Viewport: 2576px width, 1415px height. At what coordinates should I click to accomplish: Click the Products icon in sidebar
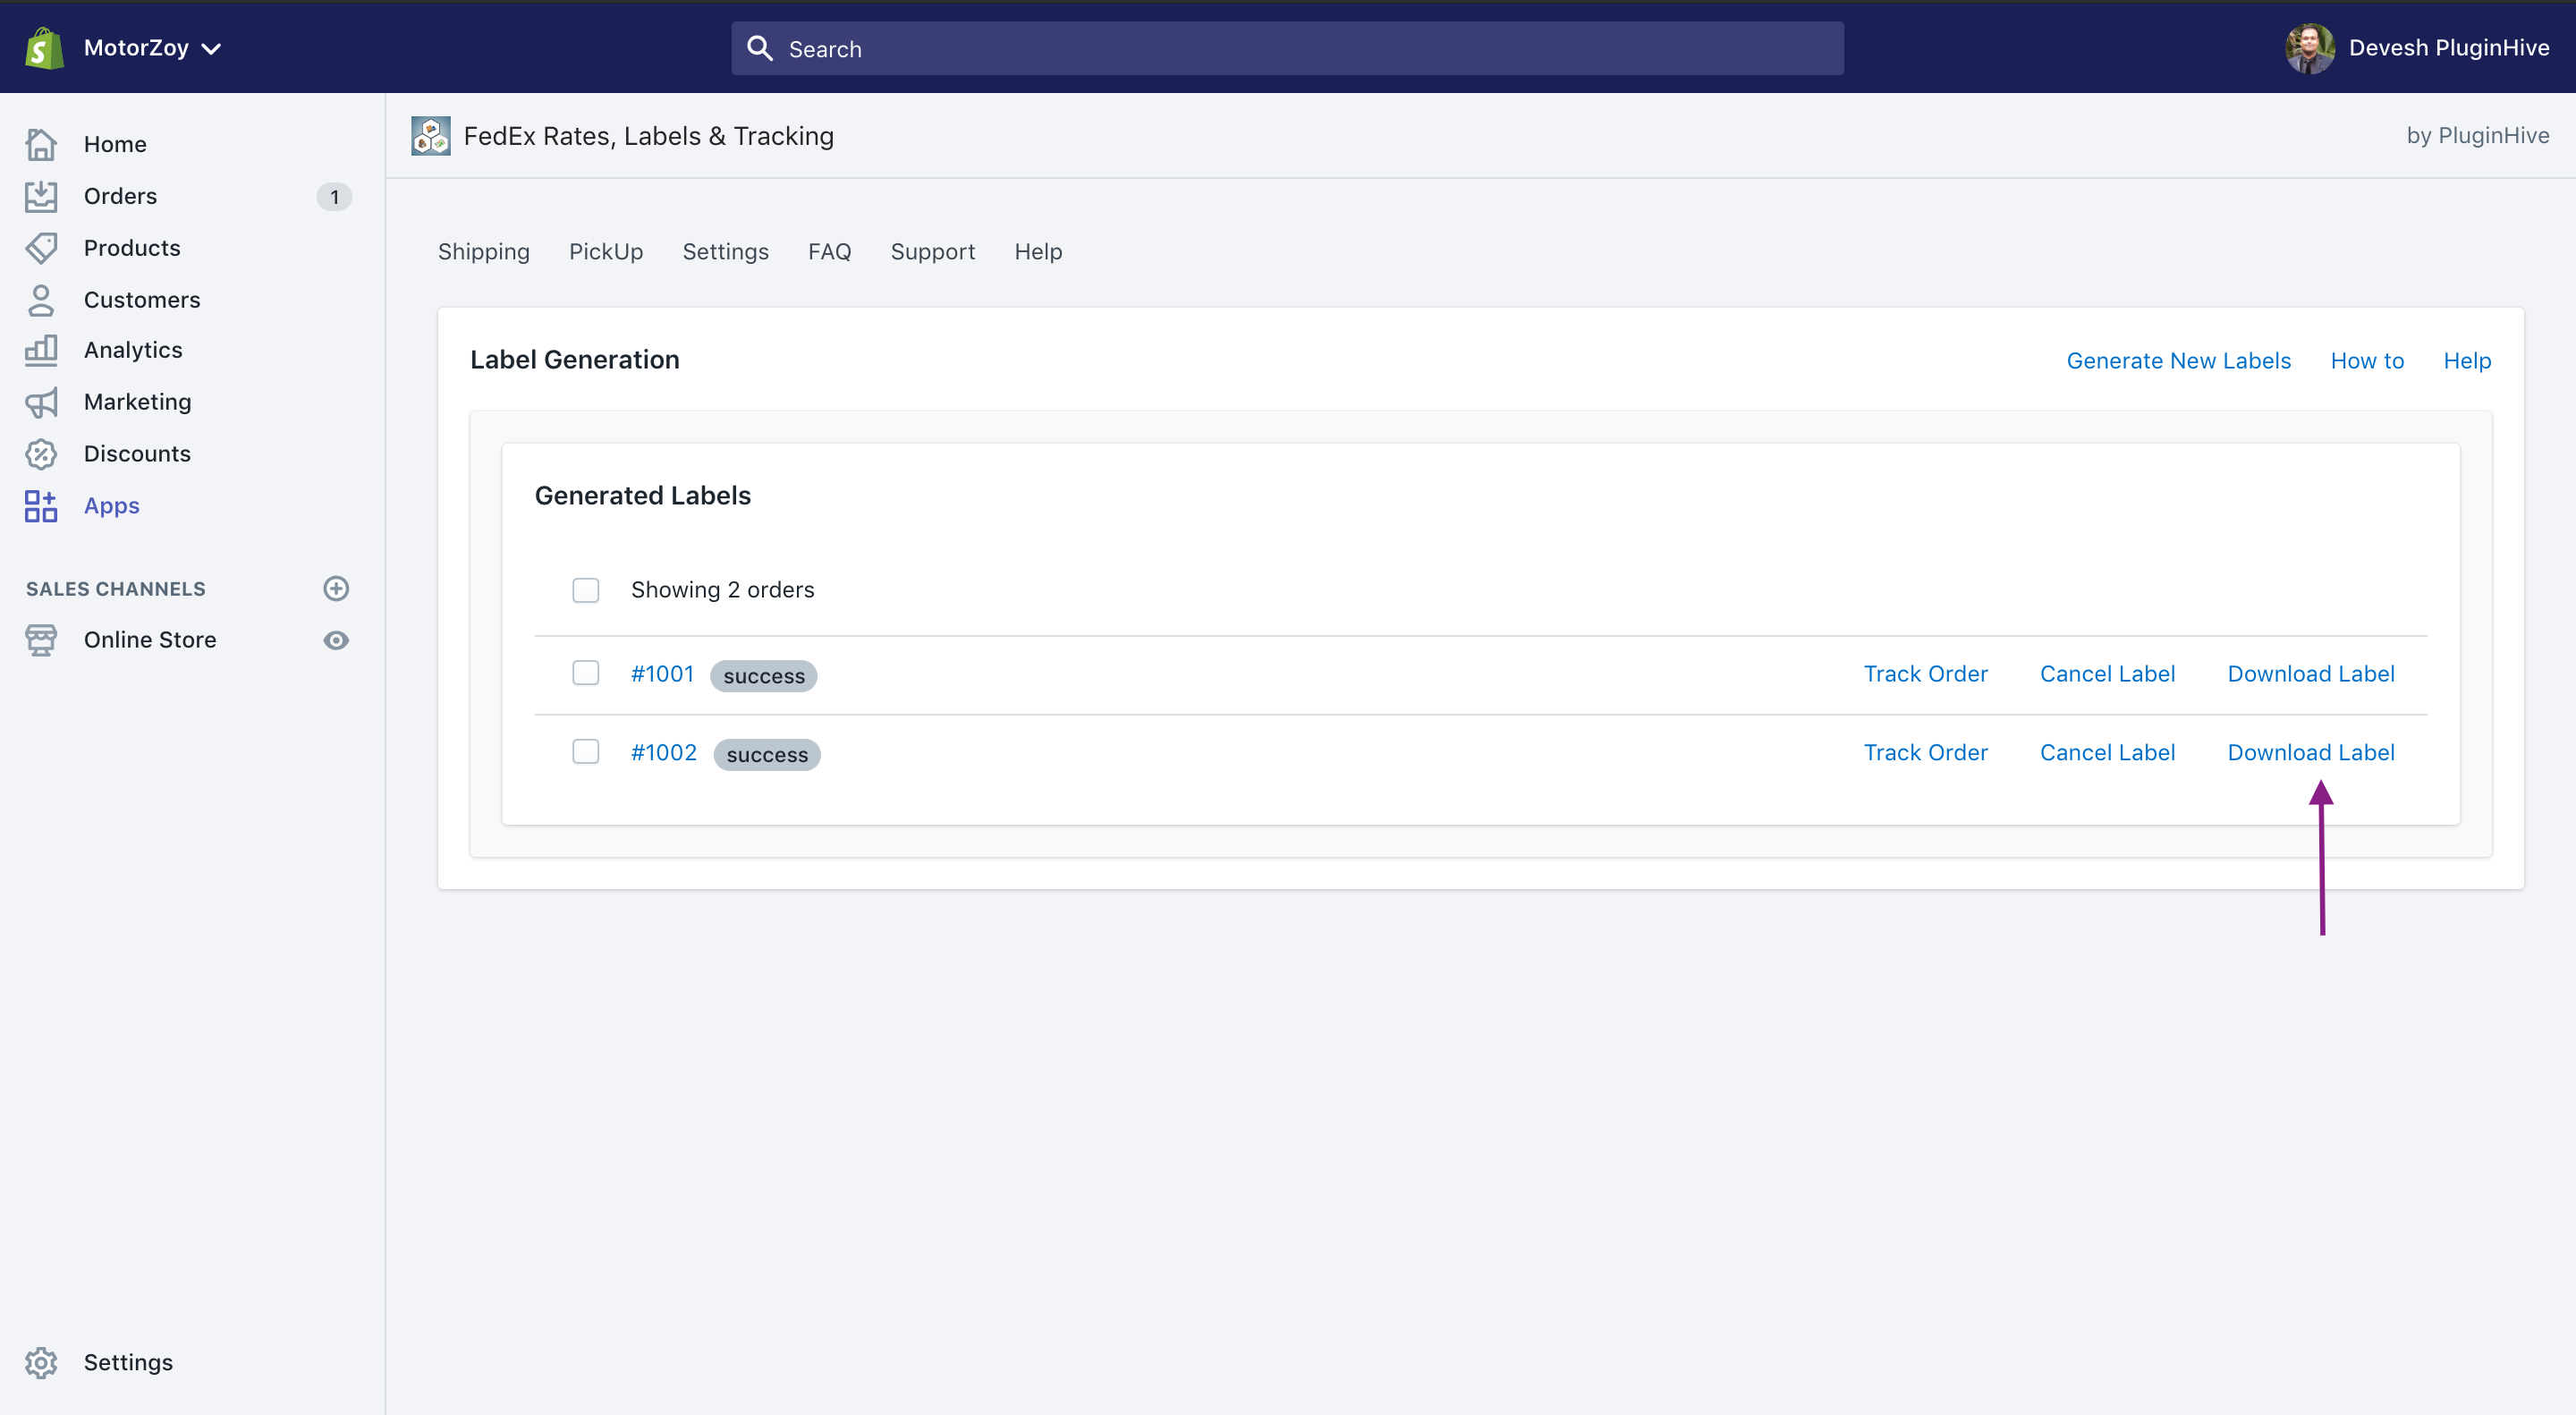click(44, 246)
